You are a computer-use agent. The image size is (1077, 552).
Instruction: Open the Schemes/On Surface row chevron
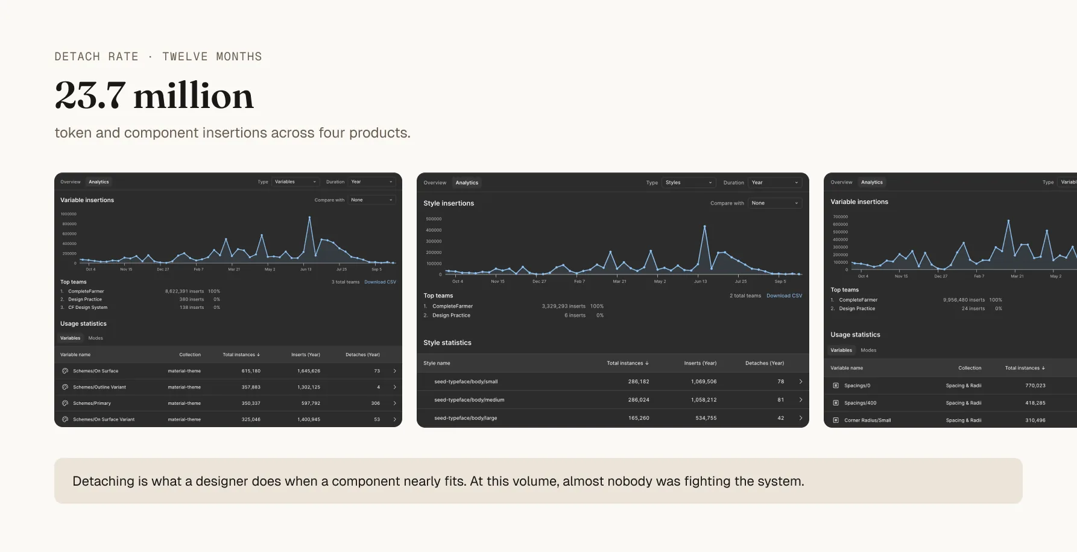tap(395, 371)
